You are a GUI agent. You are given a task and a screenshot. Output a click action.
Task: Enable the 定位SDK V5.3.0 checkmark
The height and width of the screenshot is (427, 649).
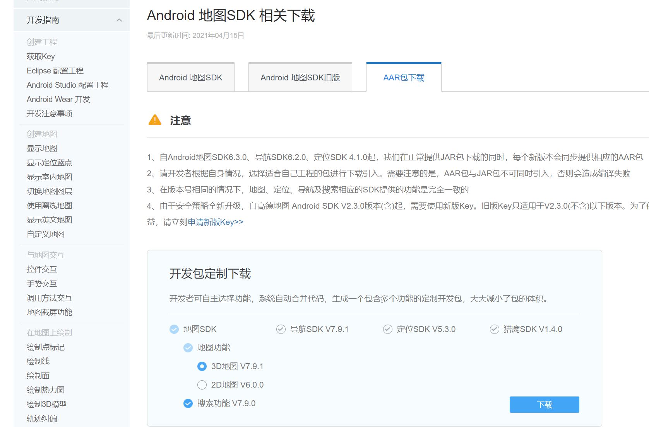tap(387, 329)
